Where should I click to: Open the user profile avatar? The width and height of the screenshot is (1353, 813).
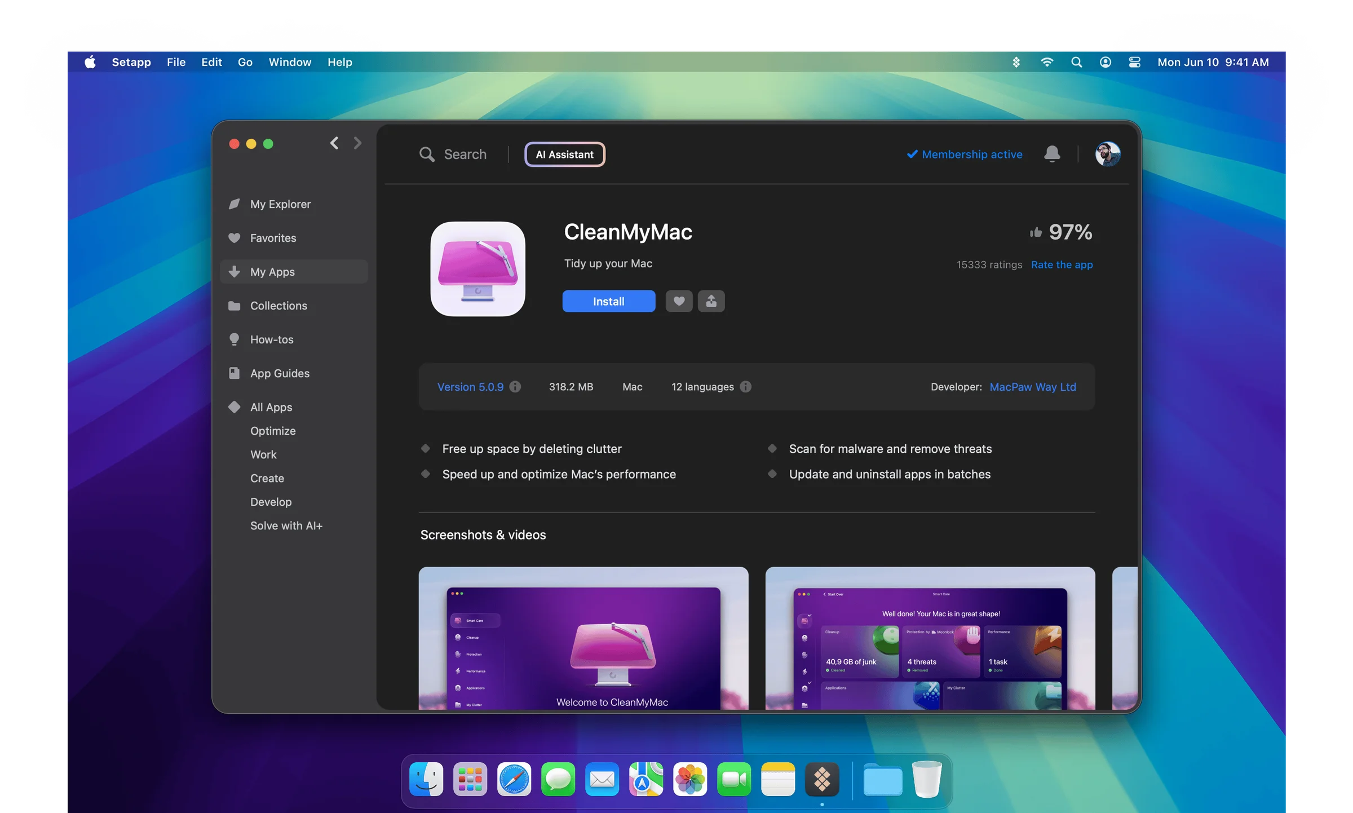(x=1107, y=154)
